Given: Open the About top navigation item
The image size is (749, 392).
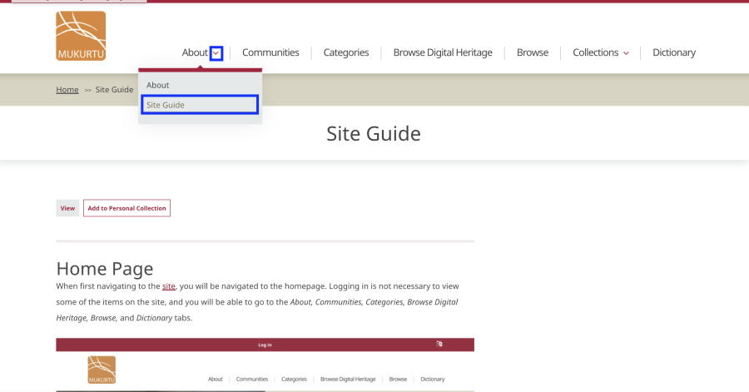Looking at the screenshot, I should (195, 52).
